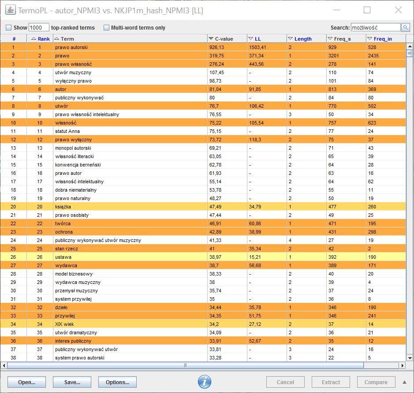Select the term row 'prawo autorski'
The width and height of the screenshot is (414, 393).
point(203,47)
